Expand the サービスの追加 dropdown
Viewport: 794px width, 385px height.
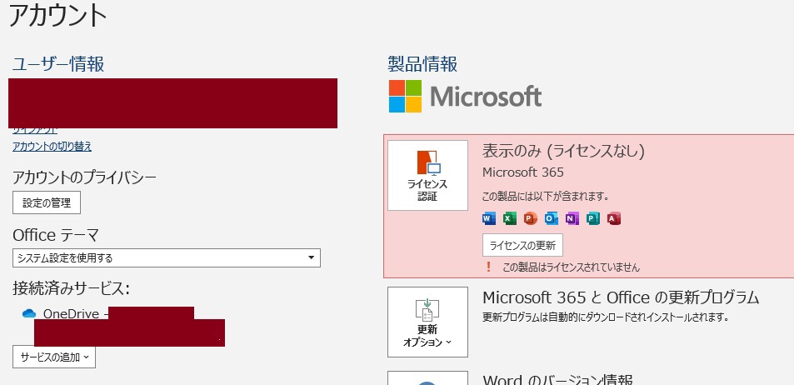[x=54, y=357]
